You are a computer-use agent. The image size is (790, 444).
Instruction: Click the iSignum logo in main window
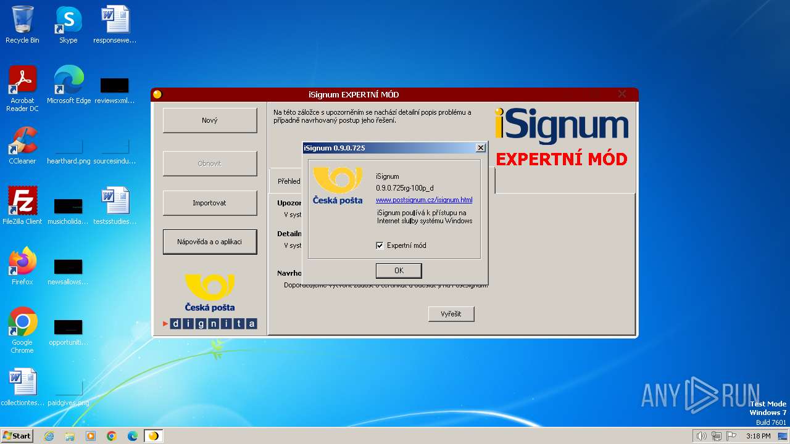click(x=562, y=126)
